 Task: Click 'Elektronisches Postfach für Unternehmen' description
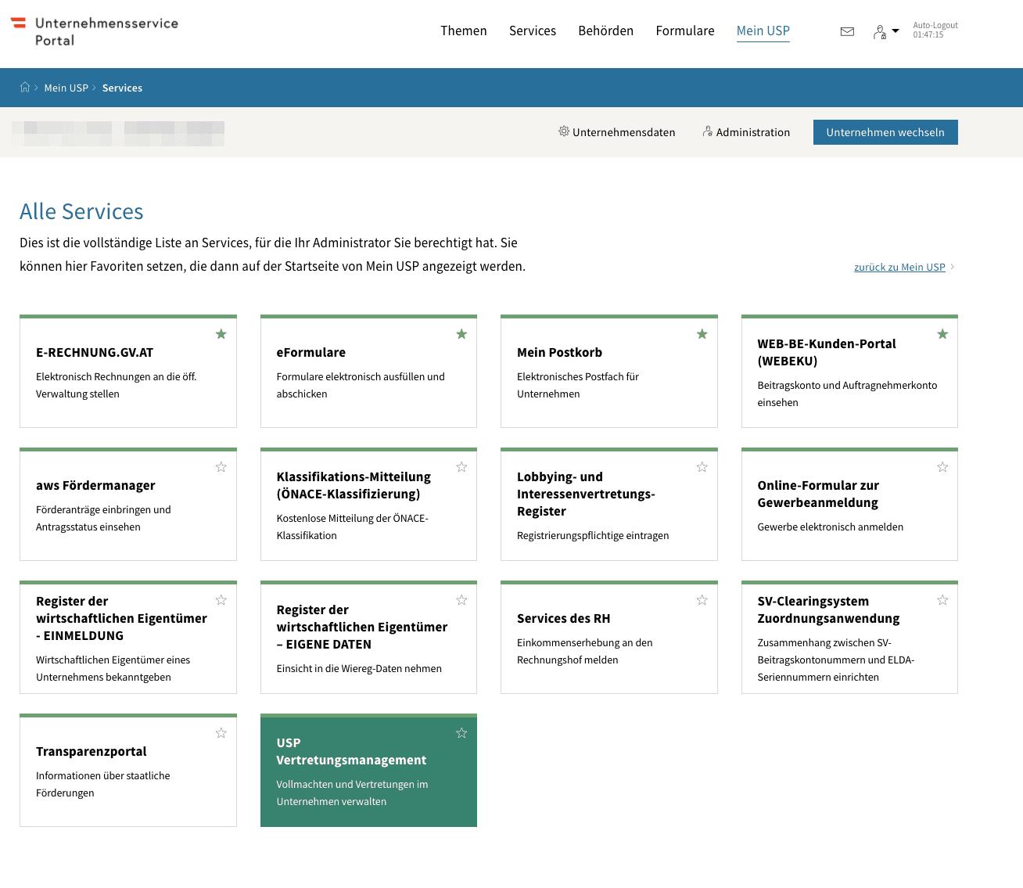coord(578,385)
